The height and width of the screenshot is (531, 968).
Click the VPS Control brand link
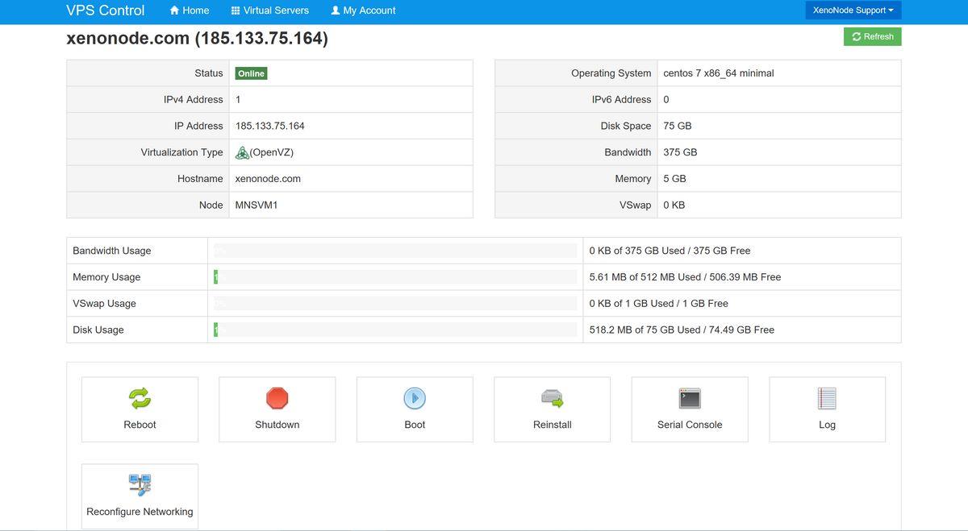point(106,10)
